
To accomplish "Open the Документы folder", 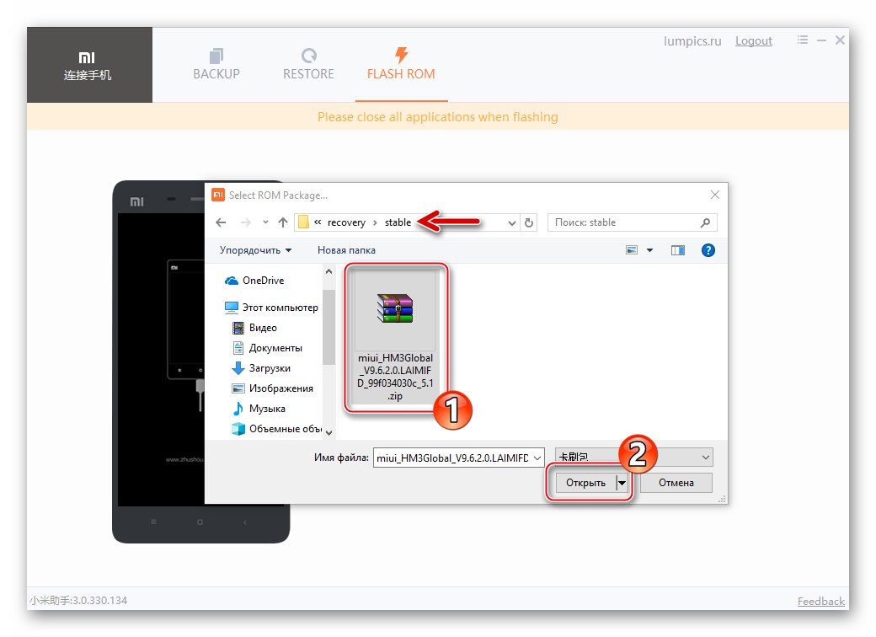I will 267,347.
